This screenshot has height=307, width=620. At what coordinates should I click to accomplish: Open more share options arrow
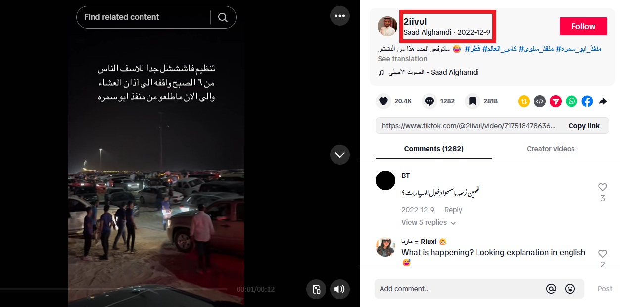click(603, 101)
